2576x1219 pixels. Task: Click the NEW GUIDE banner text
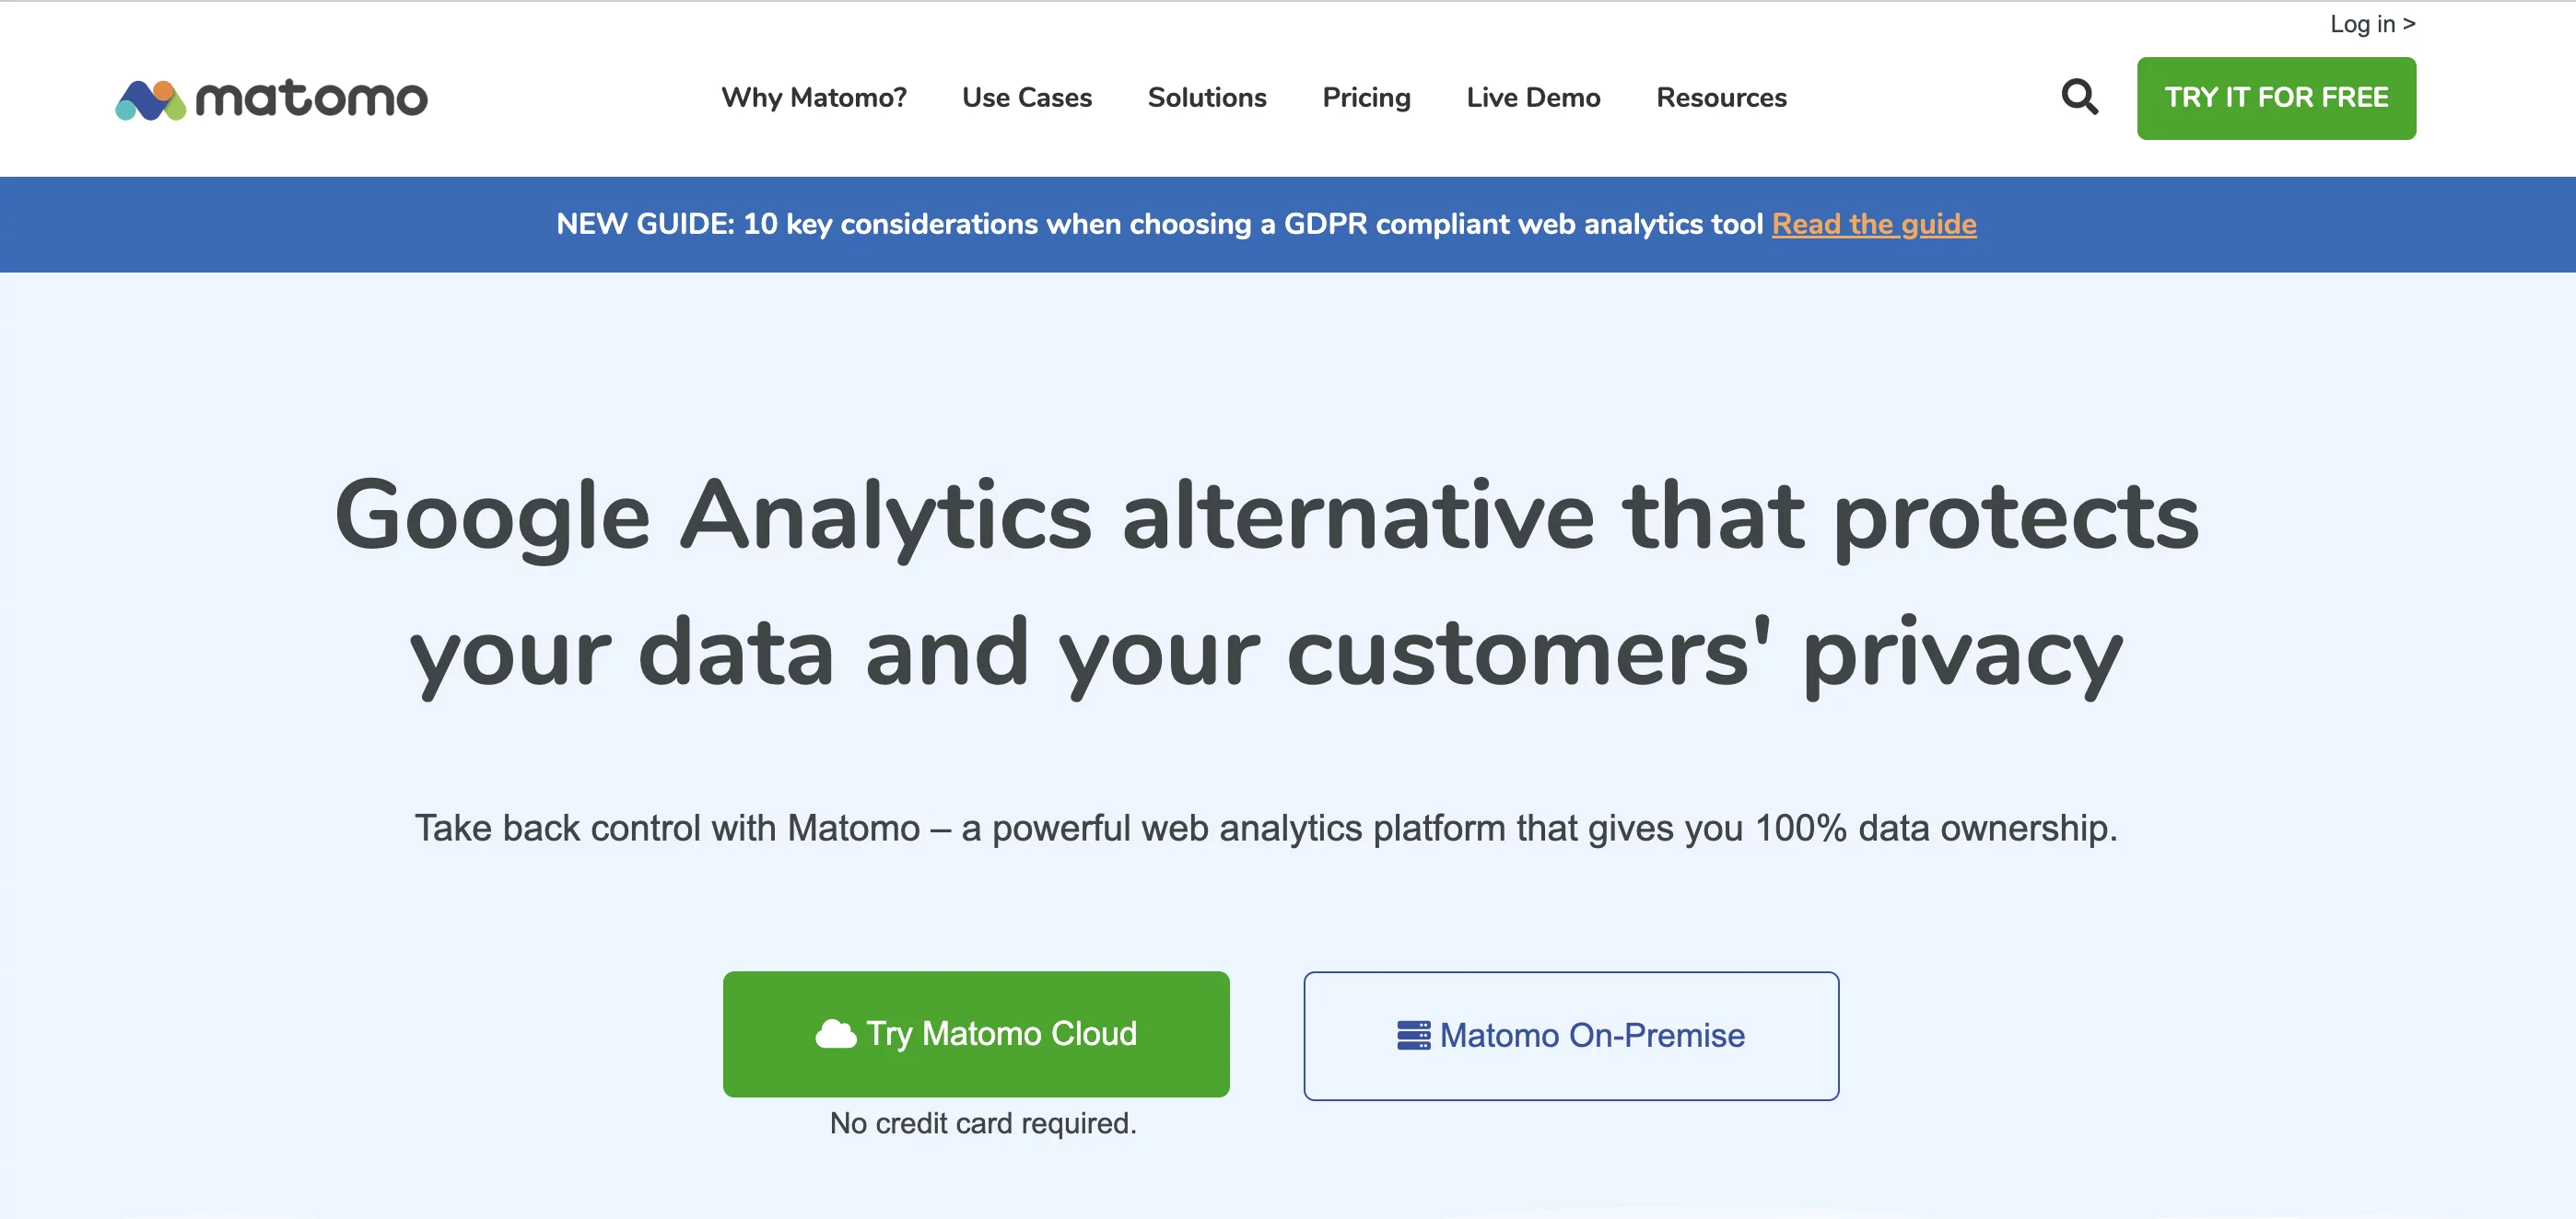point(1159,224)
